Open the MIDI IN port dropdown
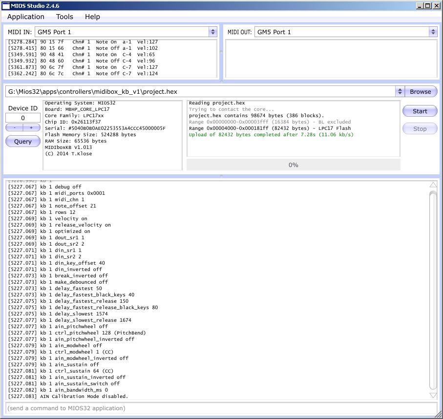The width and height of the screenshot is (443, 419). pos(126,32)
